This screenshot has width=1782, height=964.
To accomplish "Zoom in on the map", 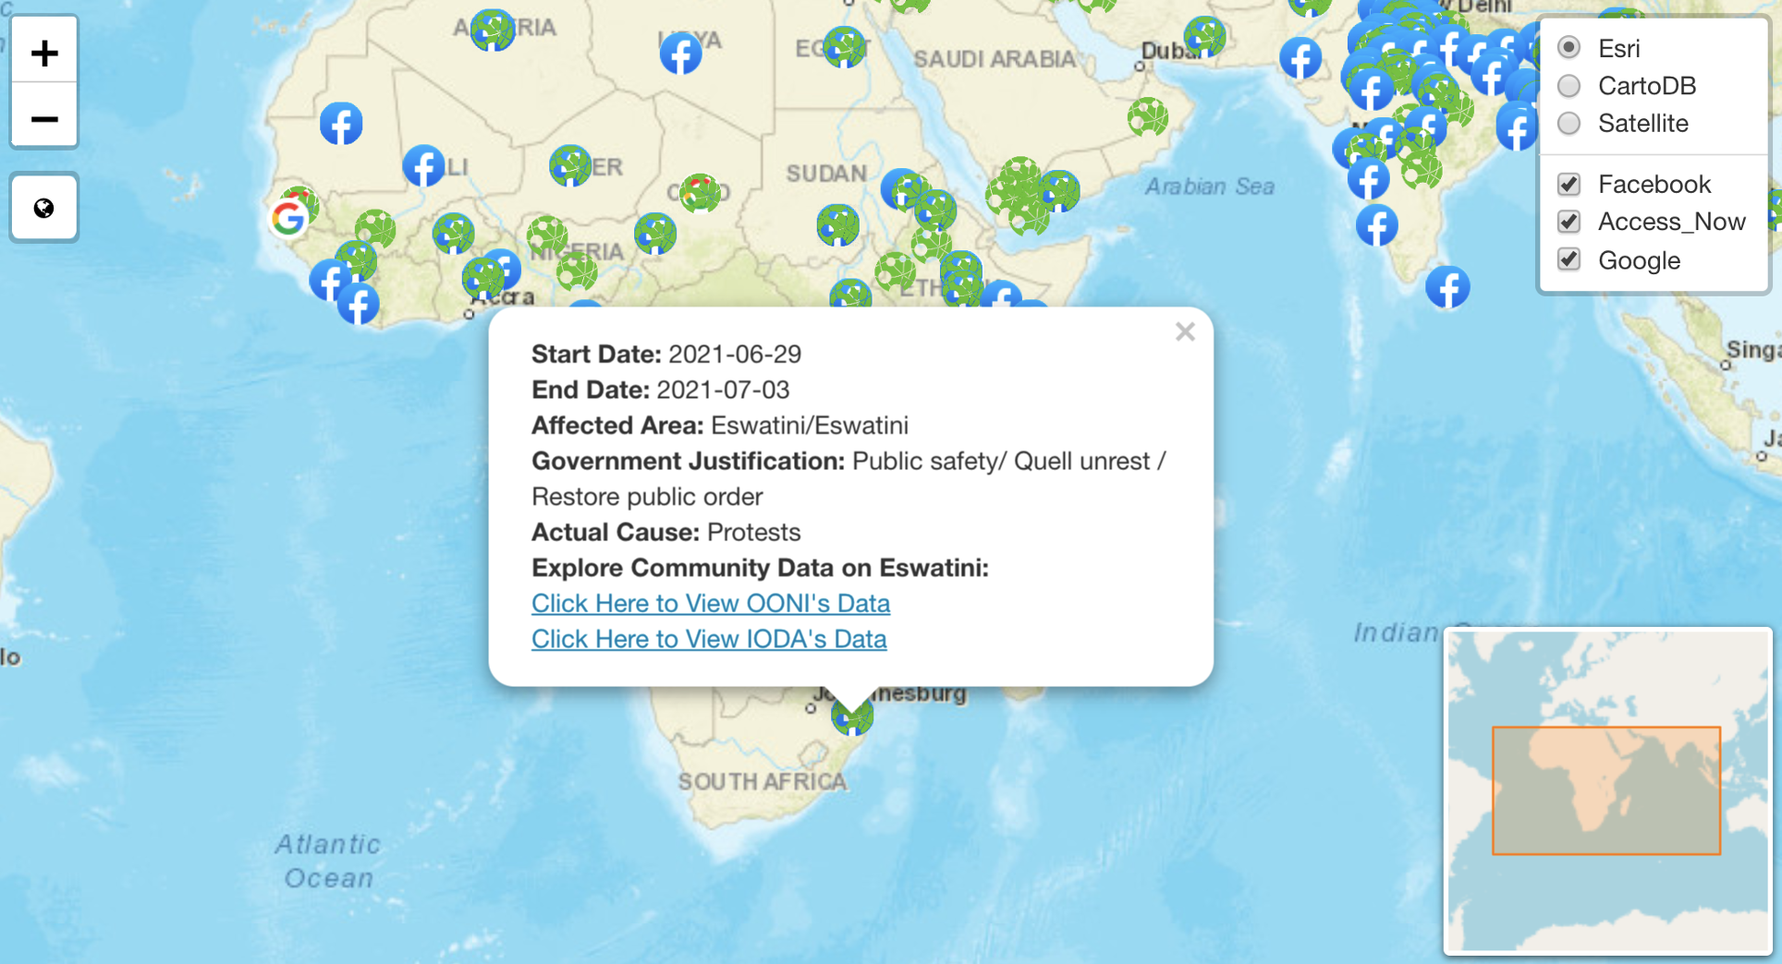I will pos(44,53).
